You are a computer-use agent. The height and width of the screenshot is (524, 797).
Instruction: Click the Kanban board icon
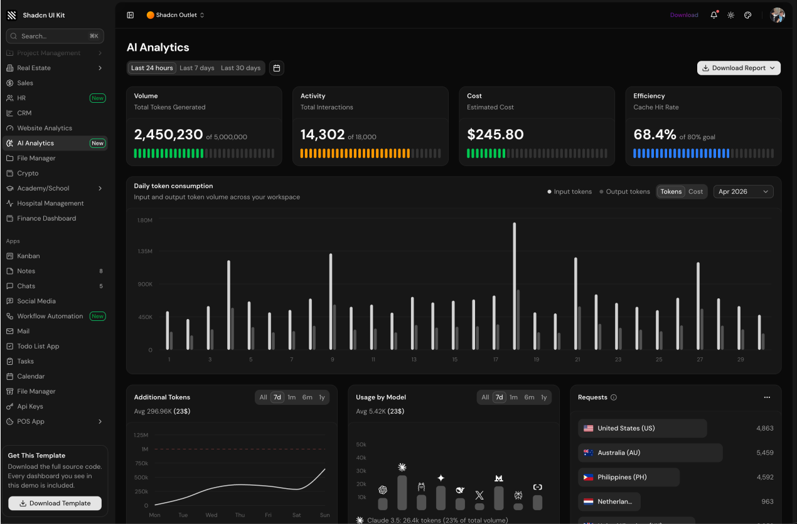10,256
